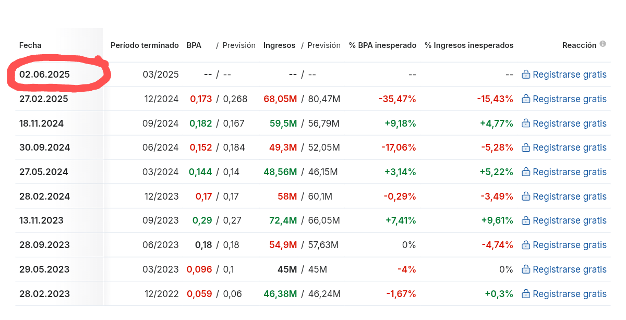This screenshot has height=320, width=626.
Task: Click lock icon in the 18.11.2024 row
Action: (526, 124)
